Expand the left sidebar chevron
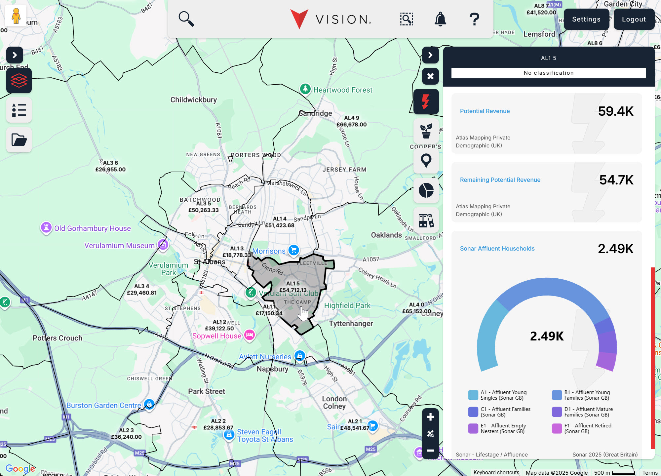The width and height of the screenshot is (661, 476). pos(14,55)
